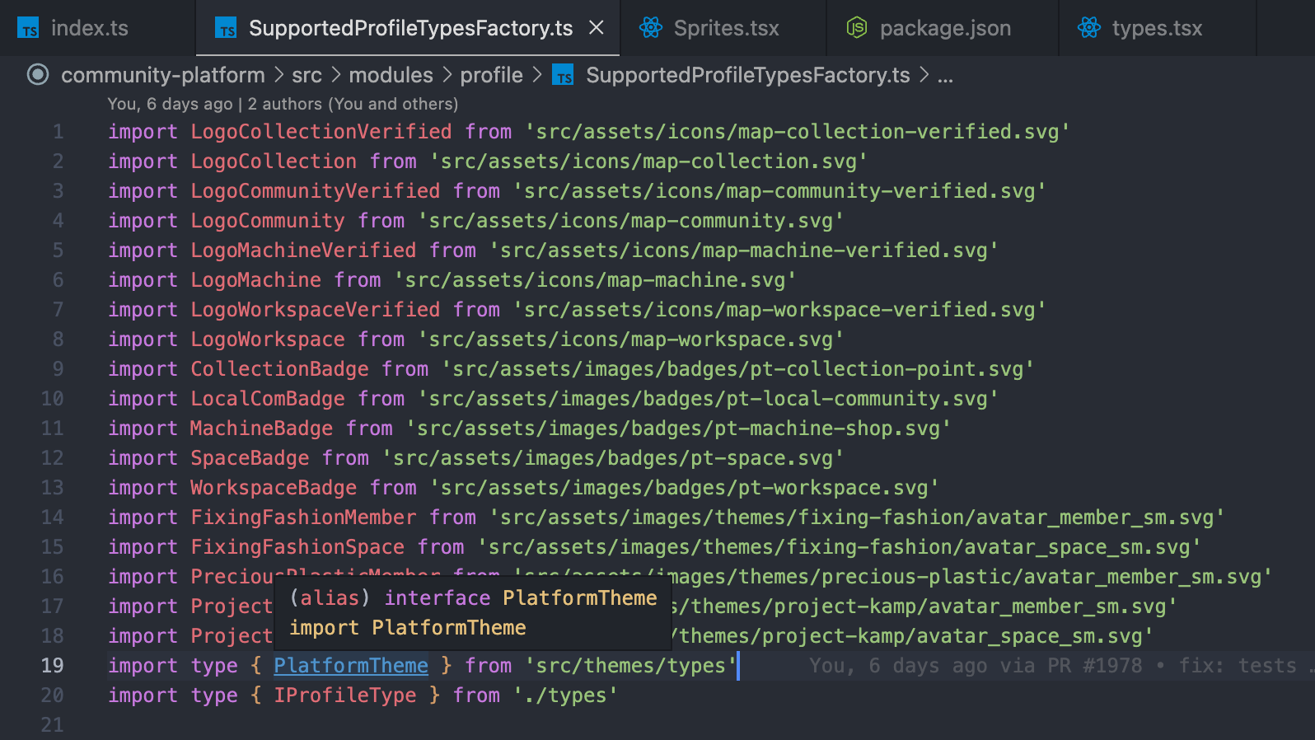
Task: Click LogoMachineVerified identifier on line 5
Action: click(x=303, y=250)
